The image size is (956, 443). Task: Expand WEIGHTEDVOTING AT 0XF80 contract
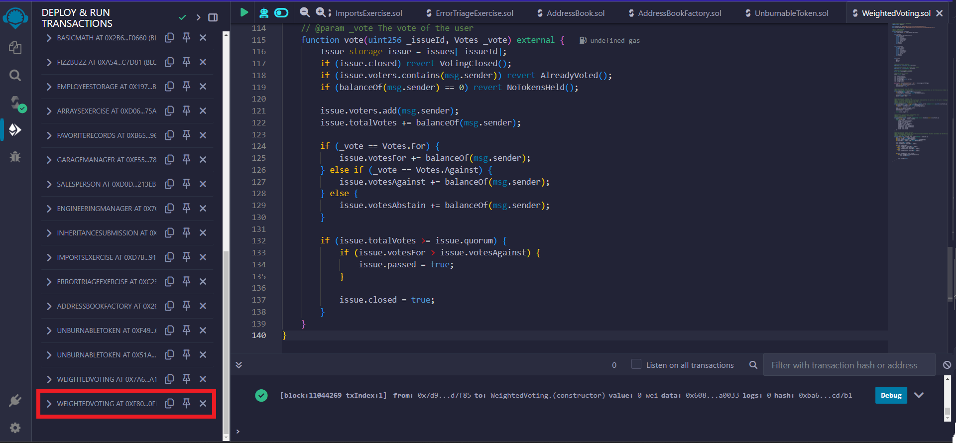49,404
